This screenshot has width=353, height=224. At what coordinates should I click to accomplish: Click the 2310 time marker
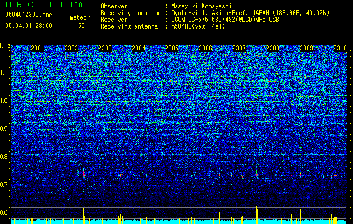coord(340,48)
